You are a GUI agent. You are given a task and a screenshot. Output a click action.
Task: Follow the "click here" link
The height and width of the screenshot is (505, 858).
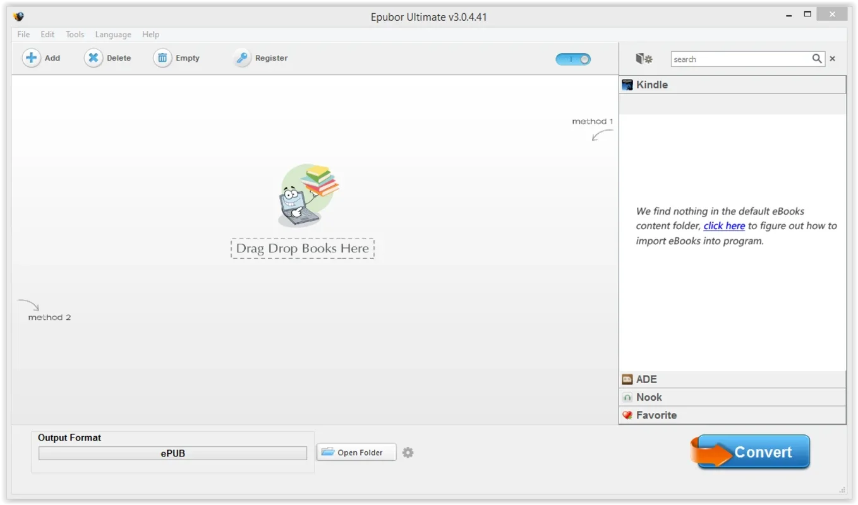coord(724,226)
